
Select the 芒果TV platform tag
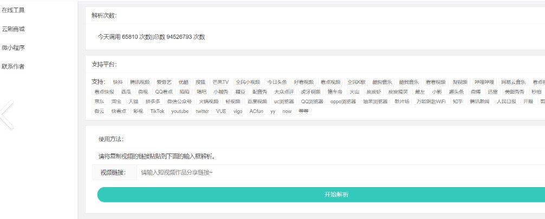coord(220,82)
